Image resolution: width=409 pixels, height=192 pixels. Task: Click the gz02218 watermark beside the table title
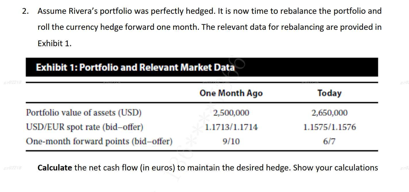click(12, 83)
